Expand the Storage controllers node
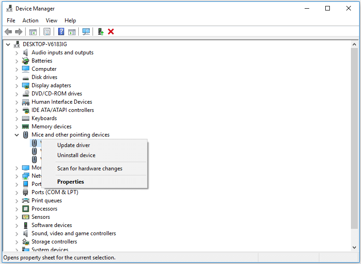This screenshot has width=361, height=264. 16,242
